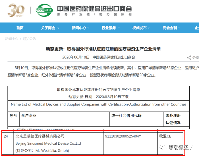The image size is (199, 156).
Task: Expand the dropdown arrow next to 关于商会
Action: pos(58,28)
